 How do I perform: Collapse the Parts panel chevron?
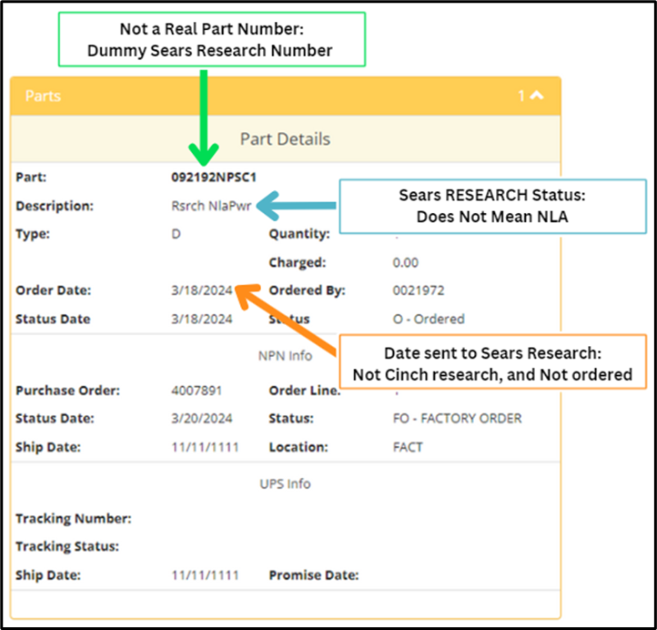point(537,96)
